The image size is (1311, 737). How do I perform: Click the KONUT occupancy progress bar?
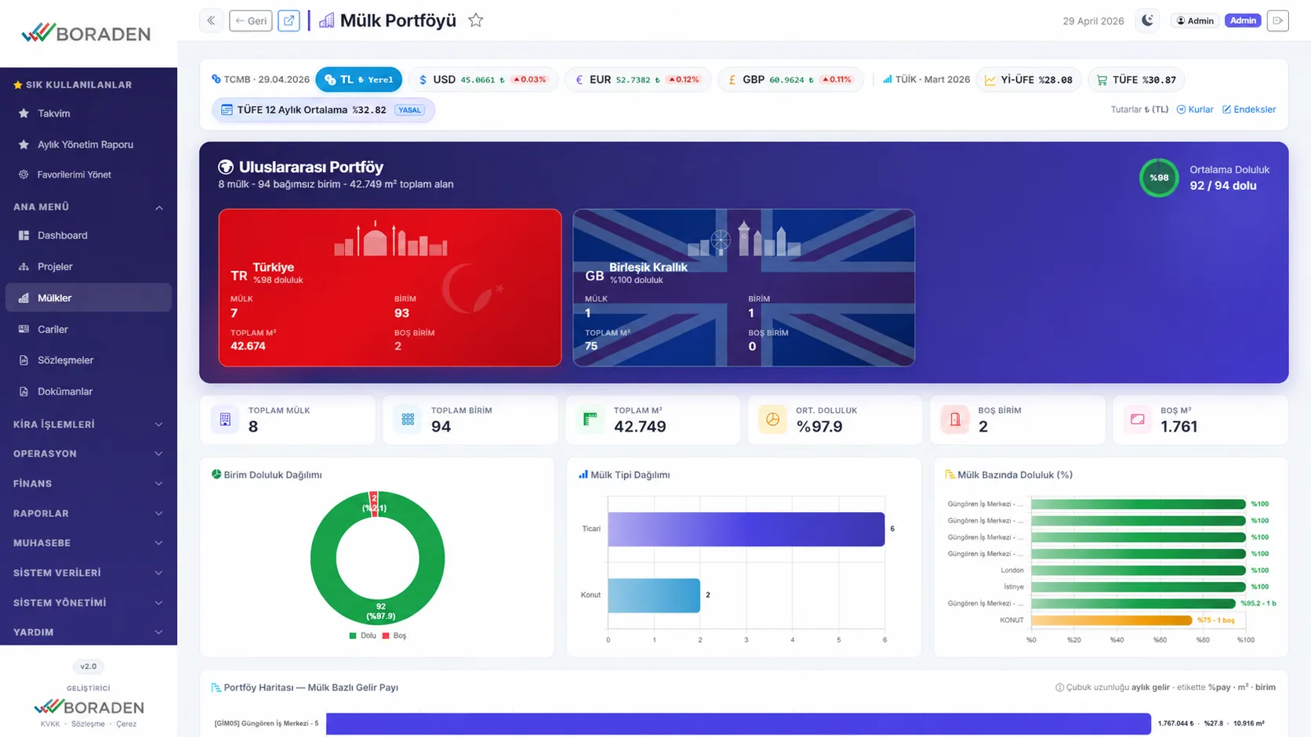coord(1112,620)
